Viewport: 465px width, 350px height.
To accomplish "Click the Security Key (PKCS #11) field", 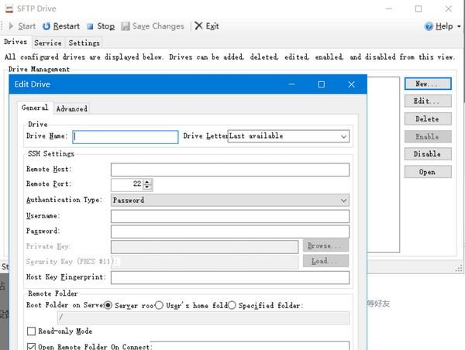I will [205, 262].
